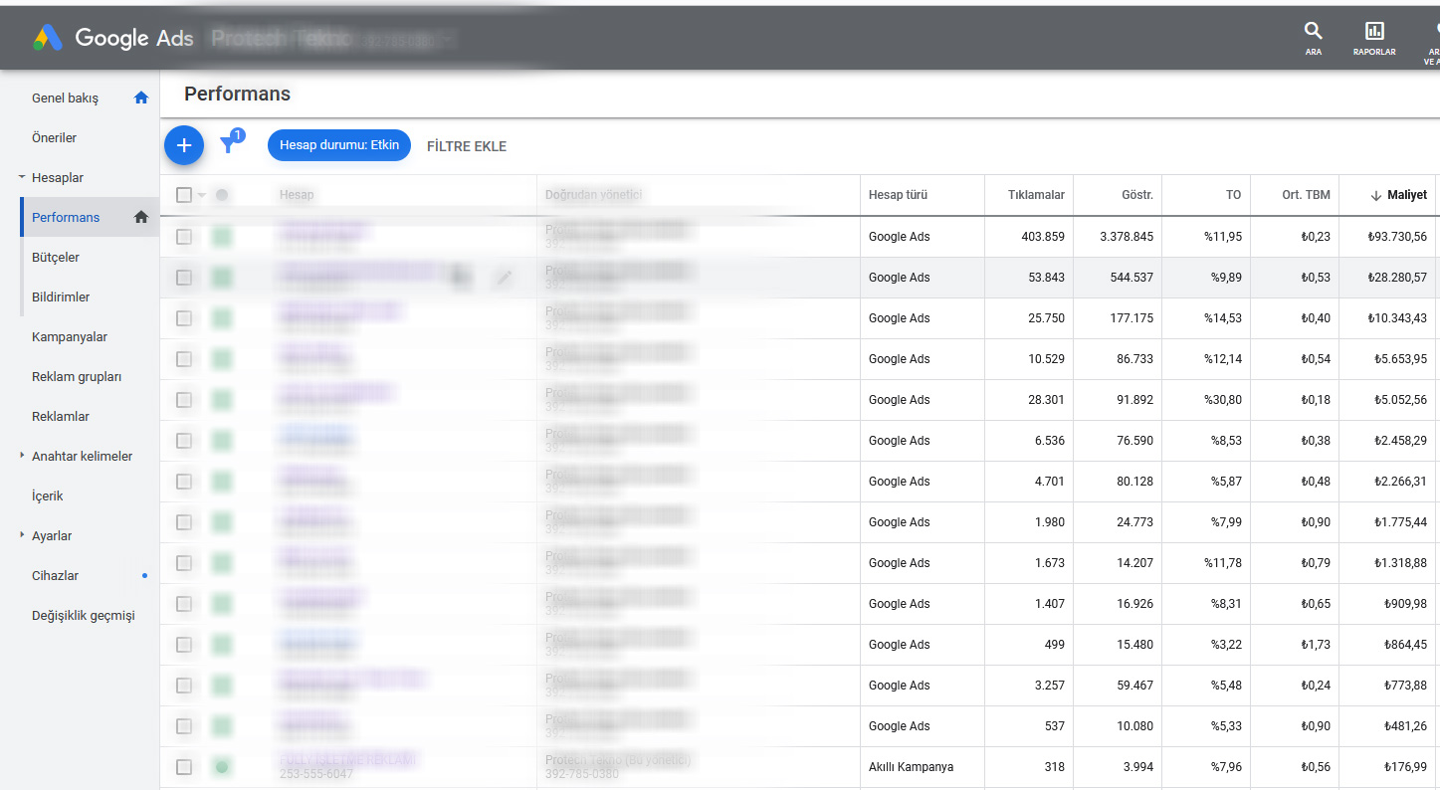This screenshot has width=1440, height=790.
Task: Open Cihazlar in the sidebar
Action: click(55, 575)
